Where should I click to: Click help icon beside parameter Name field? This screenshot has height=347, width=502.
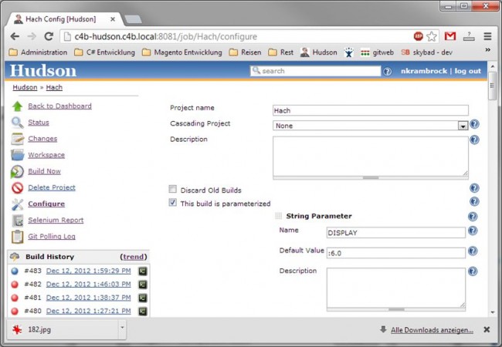[x=473, y=231]
